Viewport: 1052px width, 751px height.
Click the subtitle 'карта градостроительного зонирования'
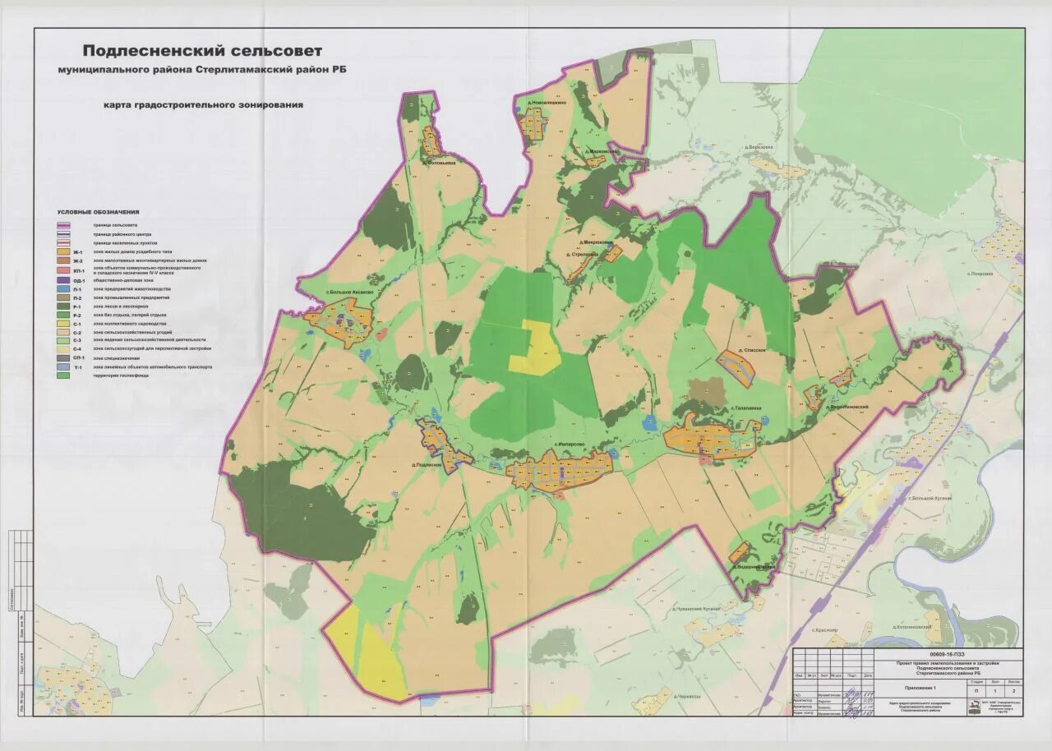point(203,105)
